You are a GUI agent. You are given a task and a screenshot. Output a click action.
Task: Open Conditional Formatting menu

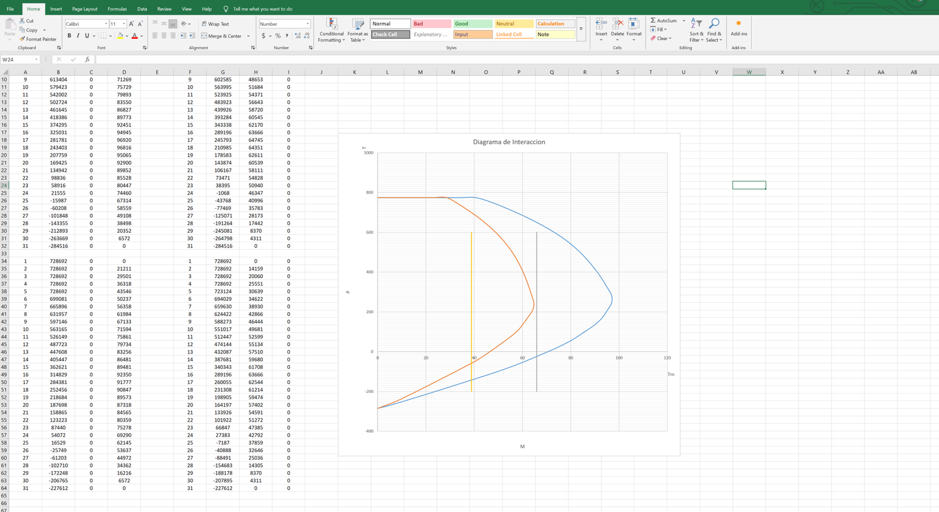[332, 30]
